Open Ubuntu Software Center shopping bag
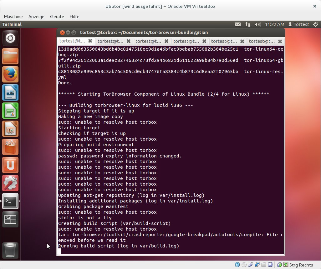Image resolution: width=321 pixels, height=269 pixels. pos(10,147)
